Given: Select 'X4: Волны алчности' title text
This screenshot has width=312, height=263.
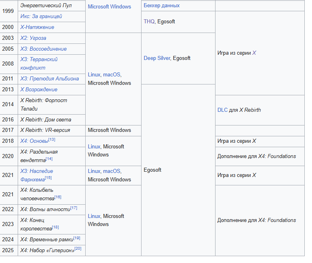Looking at the screenshot, I should [45, 210].
